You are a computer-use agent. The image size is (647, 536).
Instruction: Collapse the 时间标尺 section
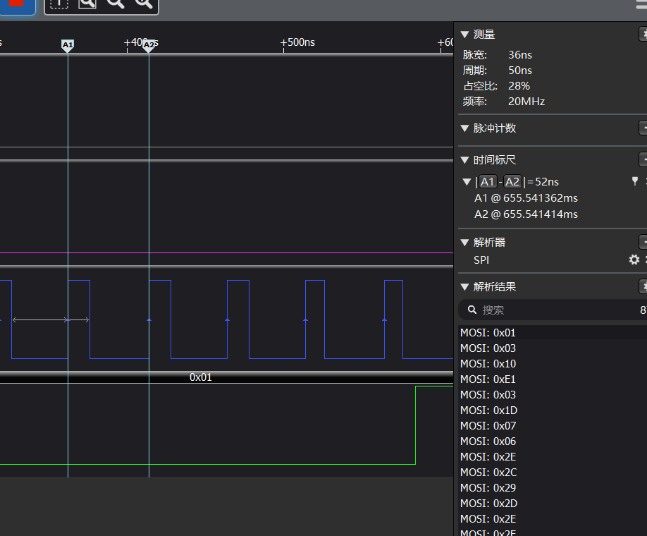pos(464,160)
